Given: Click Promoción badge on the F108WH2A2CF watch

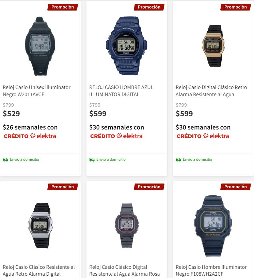Looking at the screenshot, I should [x=236, y=187].
